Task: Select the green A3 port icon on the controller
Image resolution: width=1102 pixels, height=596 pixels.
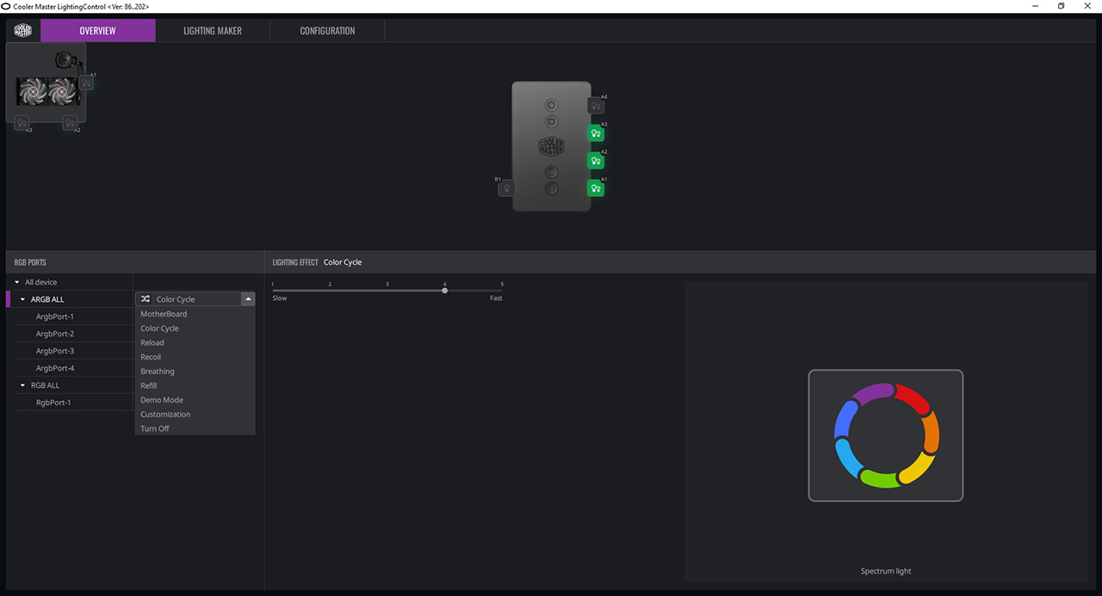Action: tap(596, 133)
